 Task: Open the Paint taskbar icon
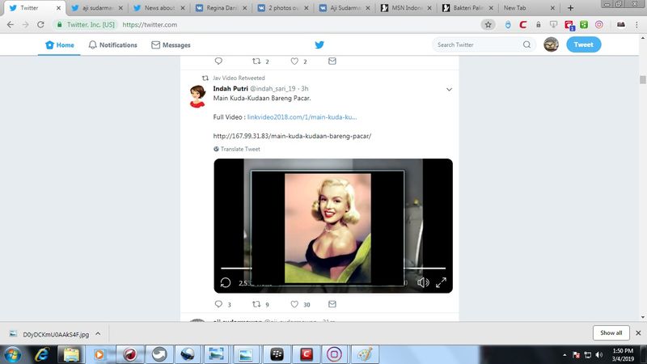pyautogui.click(x=365, y=354)
